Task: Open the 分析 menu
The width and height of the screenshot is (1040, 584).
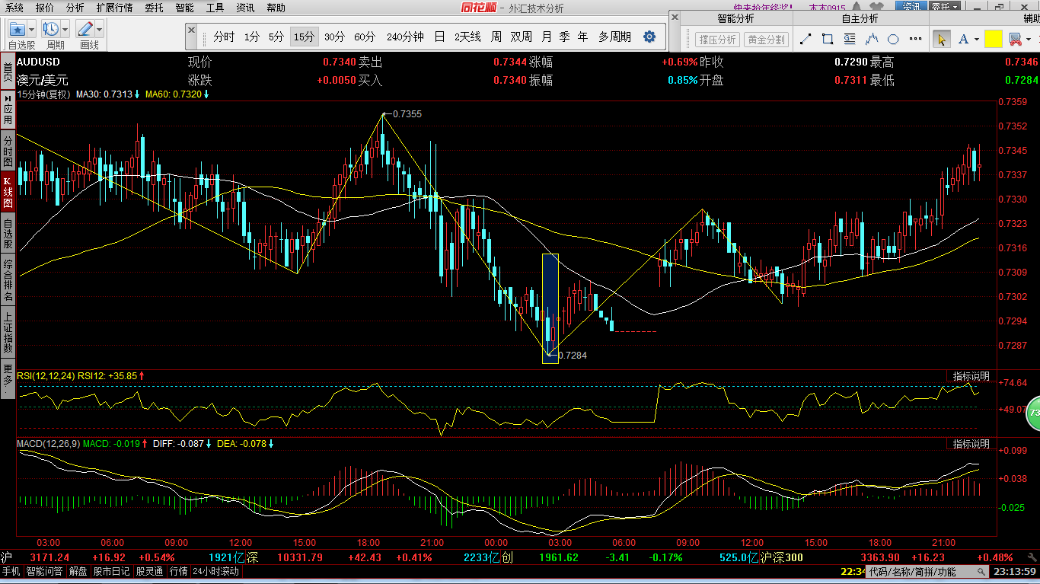Action: pos(75,8)
